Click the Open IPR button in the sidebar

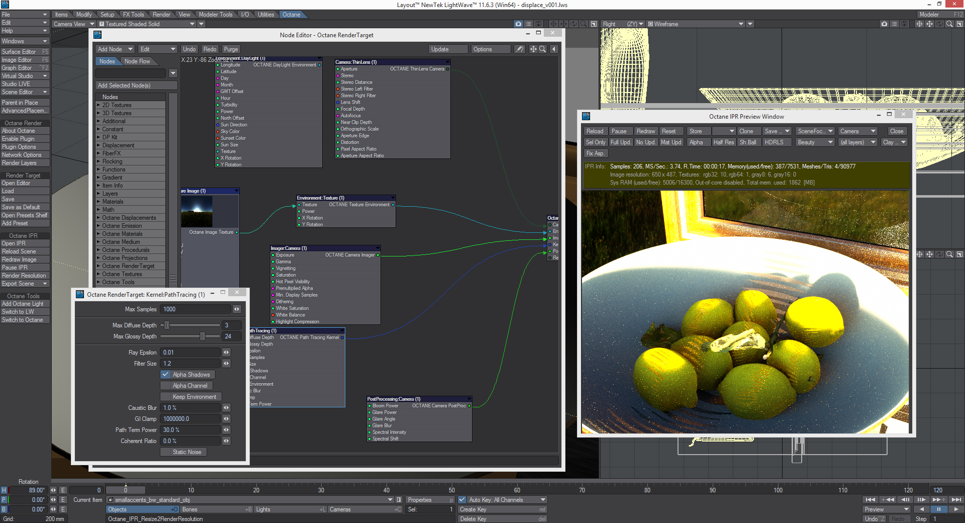point(25,243)
